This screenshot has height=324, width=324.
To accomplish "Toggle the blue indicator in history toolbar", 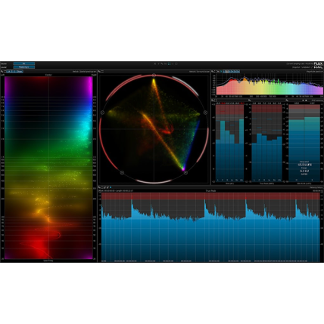I will [111, 187].
